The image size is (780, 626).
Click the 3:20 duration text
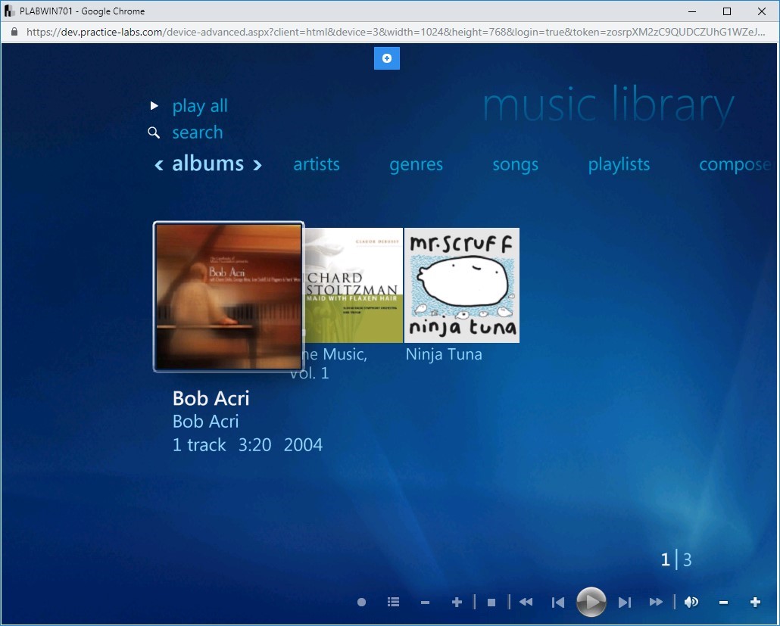pos(254,445)
